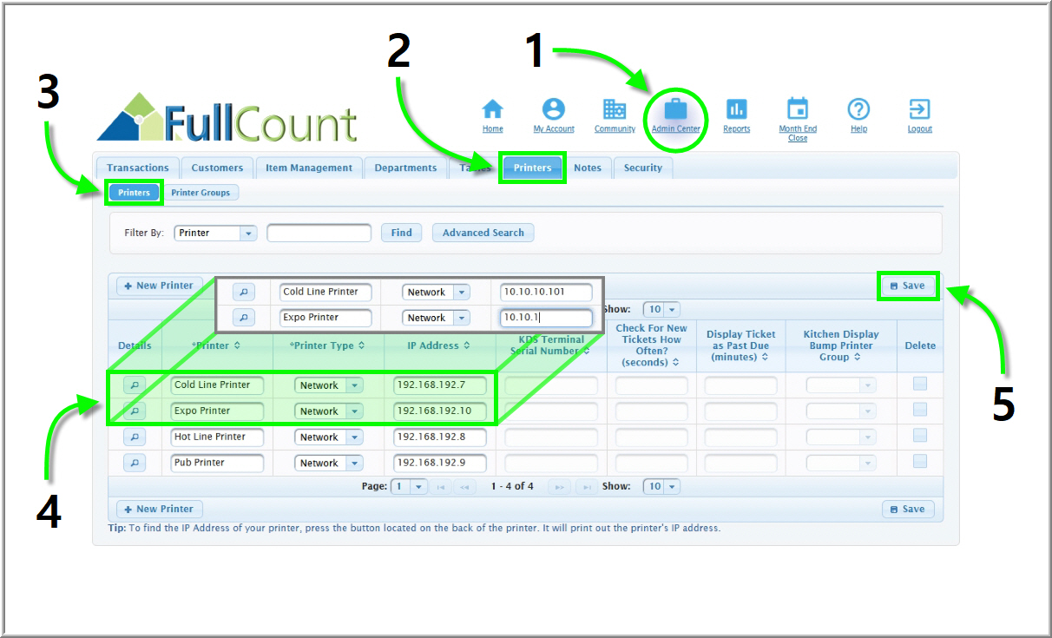The width and height of the screenshot is (1052, 638).
Task: Switch to the Item Management tab
Action: coord(309,168)
